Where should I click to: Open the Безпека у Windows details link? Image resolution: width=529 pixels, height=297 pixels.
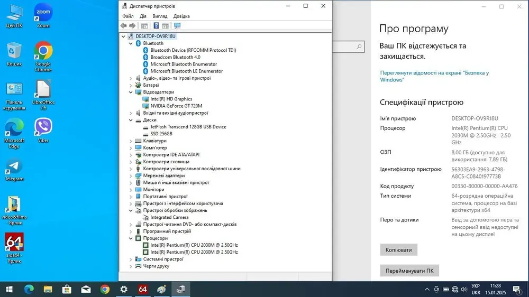(x=434, y=76)
